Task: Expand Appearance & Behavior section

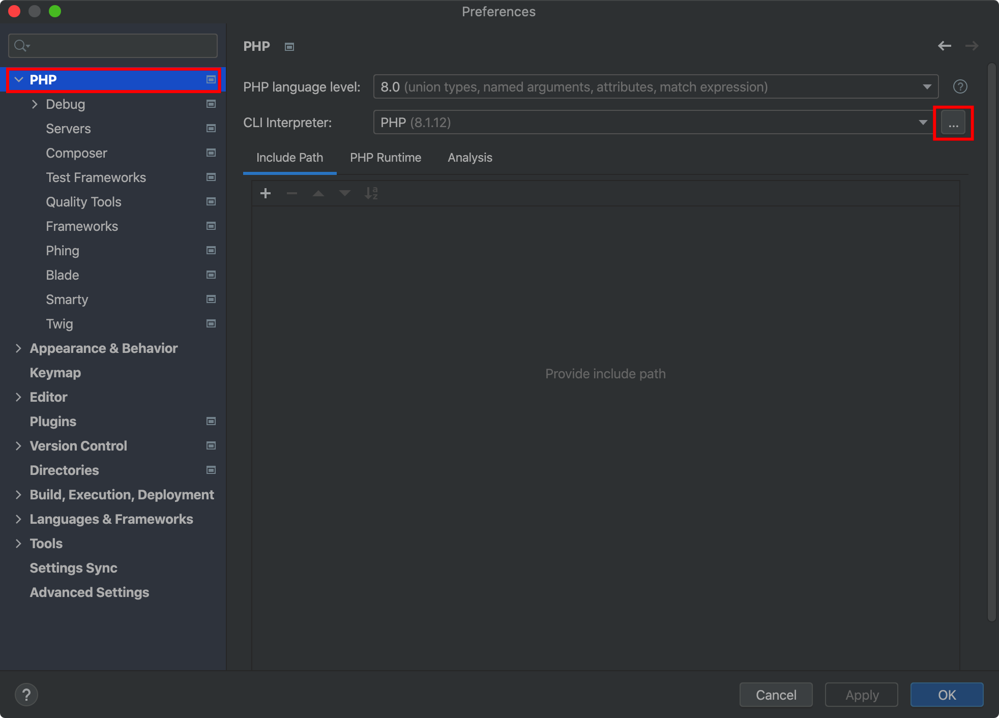Action: 18,348
